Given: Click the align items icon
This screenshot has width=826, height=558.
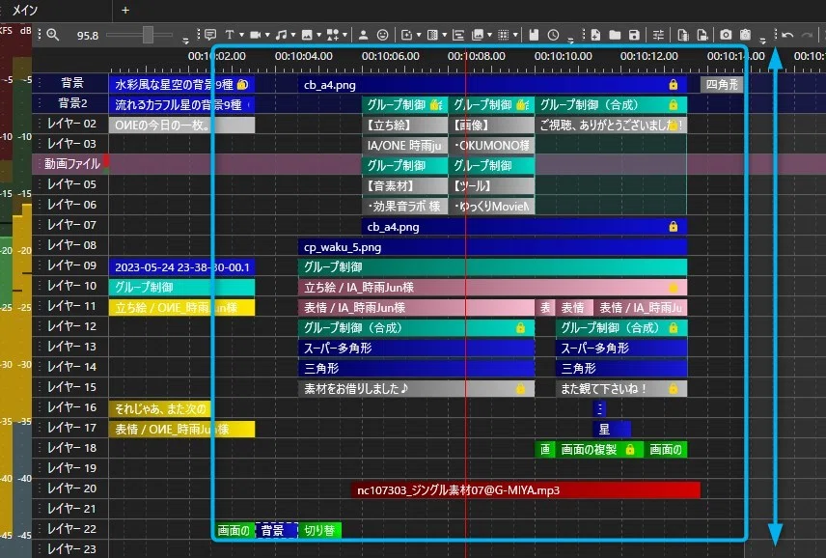Looking at the screenshot, I should (458, 35).
